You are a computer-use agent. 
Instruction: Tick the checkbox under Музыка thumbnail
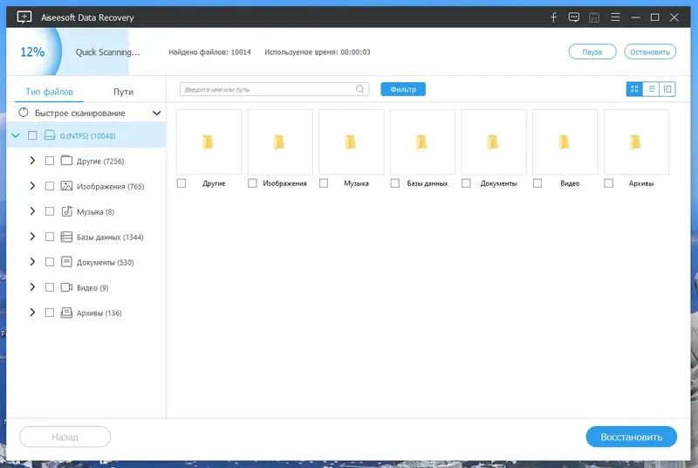(324, 183)
